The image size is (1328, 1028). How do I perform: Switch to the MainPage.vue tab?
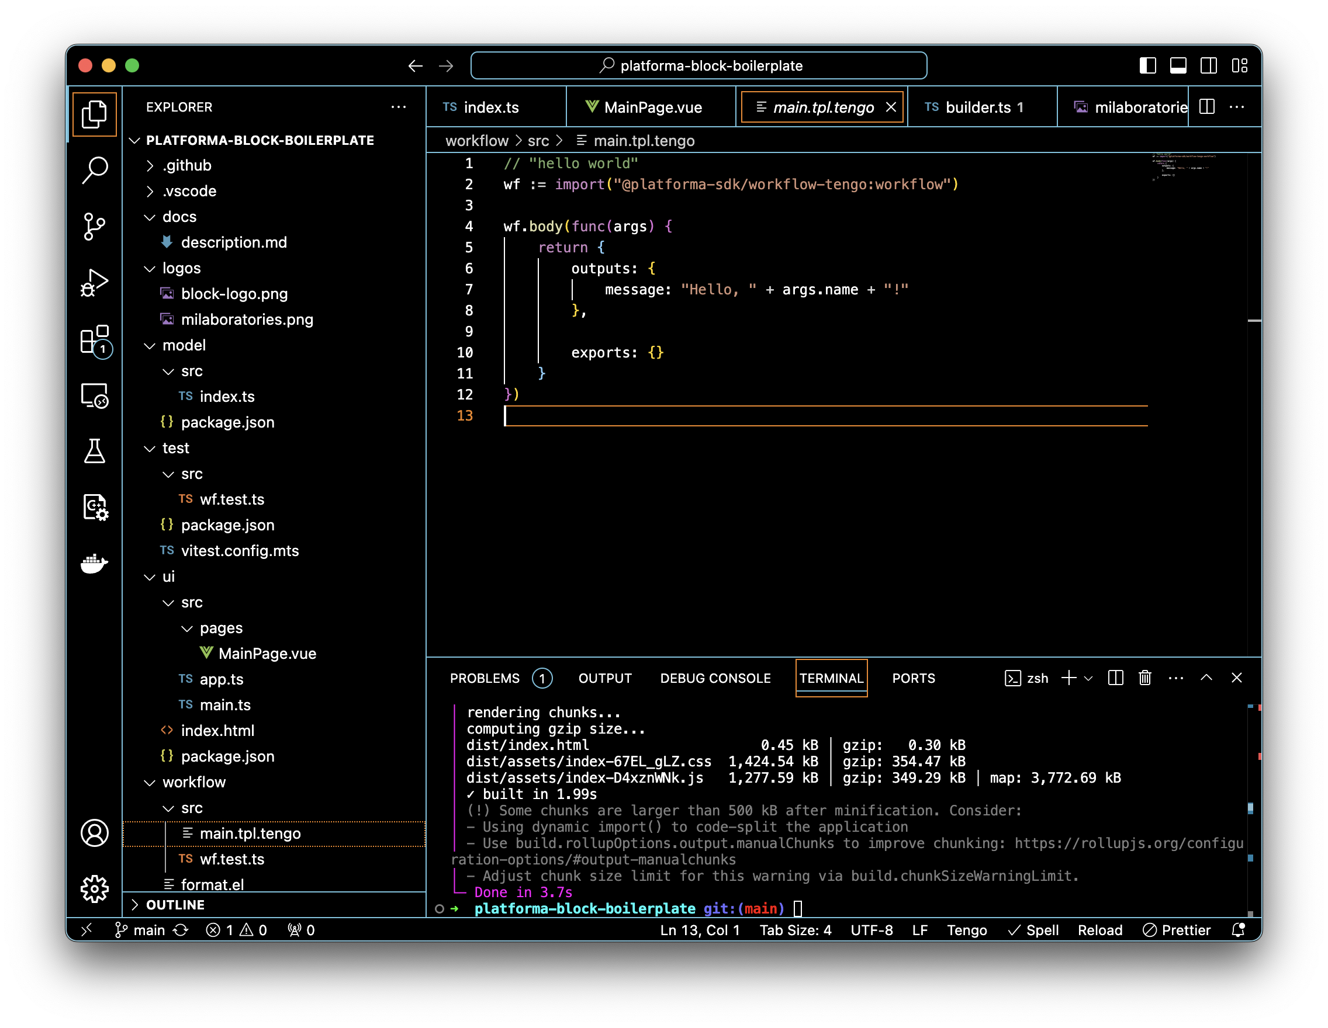[652, 107]
